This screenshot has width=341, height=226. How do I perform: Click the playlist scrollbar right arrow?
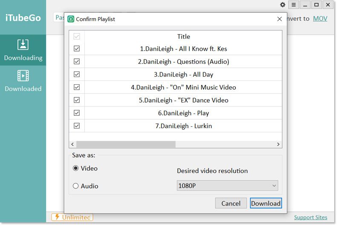pos(278,144)
